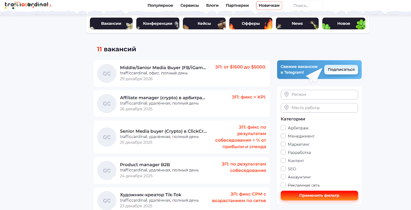Screen dimensions: 411x210
Task: Click the location pin icon in Регион field
Action: tap(286, 94)
